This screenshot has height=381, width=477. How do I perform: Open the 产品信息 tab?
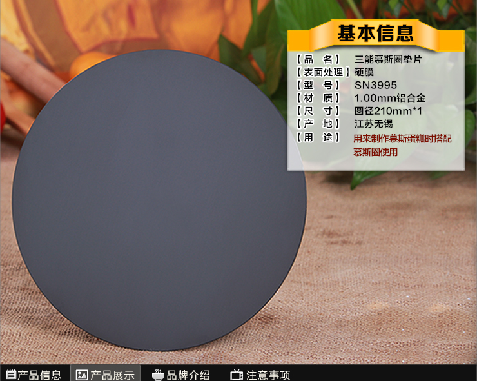(35, 374)
